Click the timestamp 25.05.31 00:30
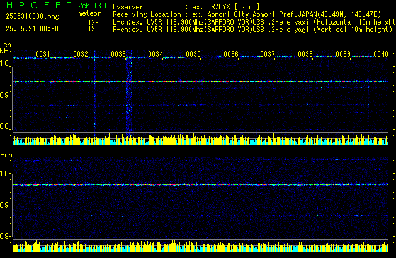 point(32,29)
